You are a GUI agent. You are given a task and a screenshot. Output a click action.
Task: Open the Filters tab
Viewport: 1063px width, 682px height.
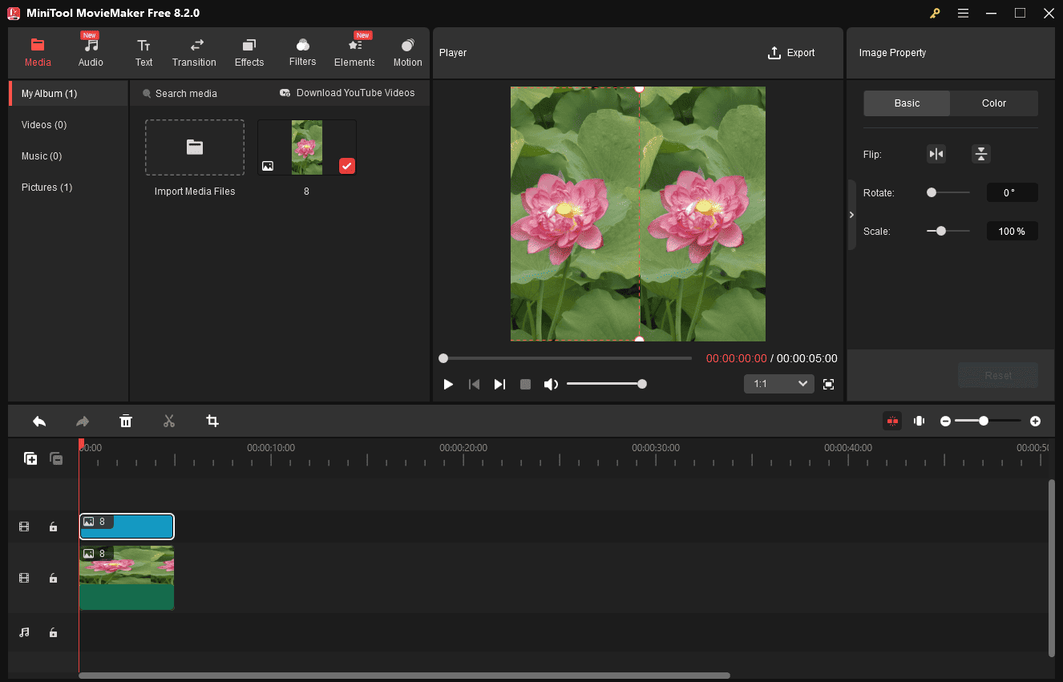pyautogui.click(x=302, y=53)
